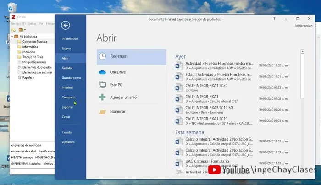Viewport: 321px width, 185px height.
Task: Collapse the Mi biblioteca tree node
Action: pos(12,36)
